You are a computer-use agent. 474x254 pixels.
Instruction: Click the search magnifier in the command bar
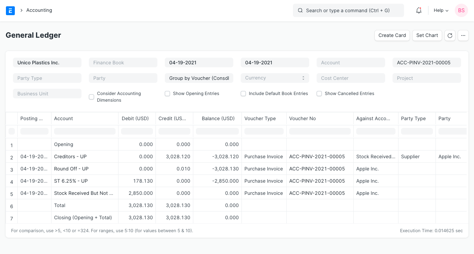[300, 10]
